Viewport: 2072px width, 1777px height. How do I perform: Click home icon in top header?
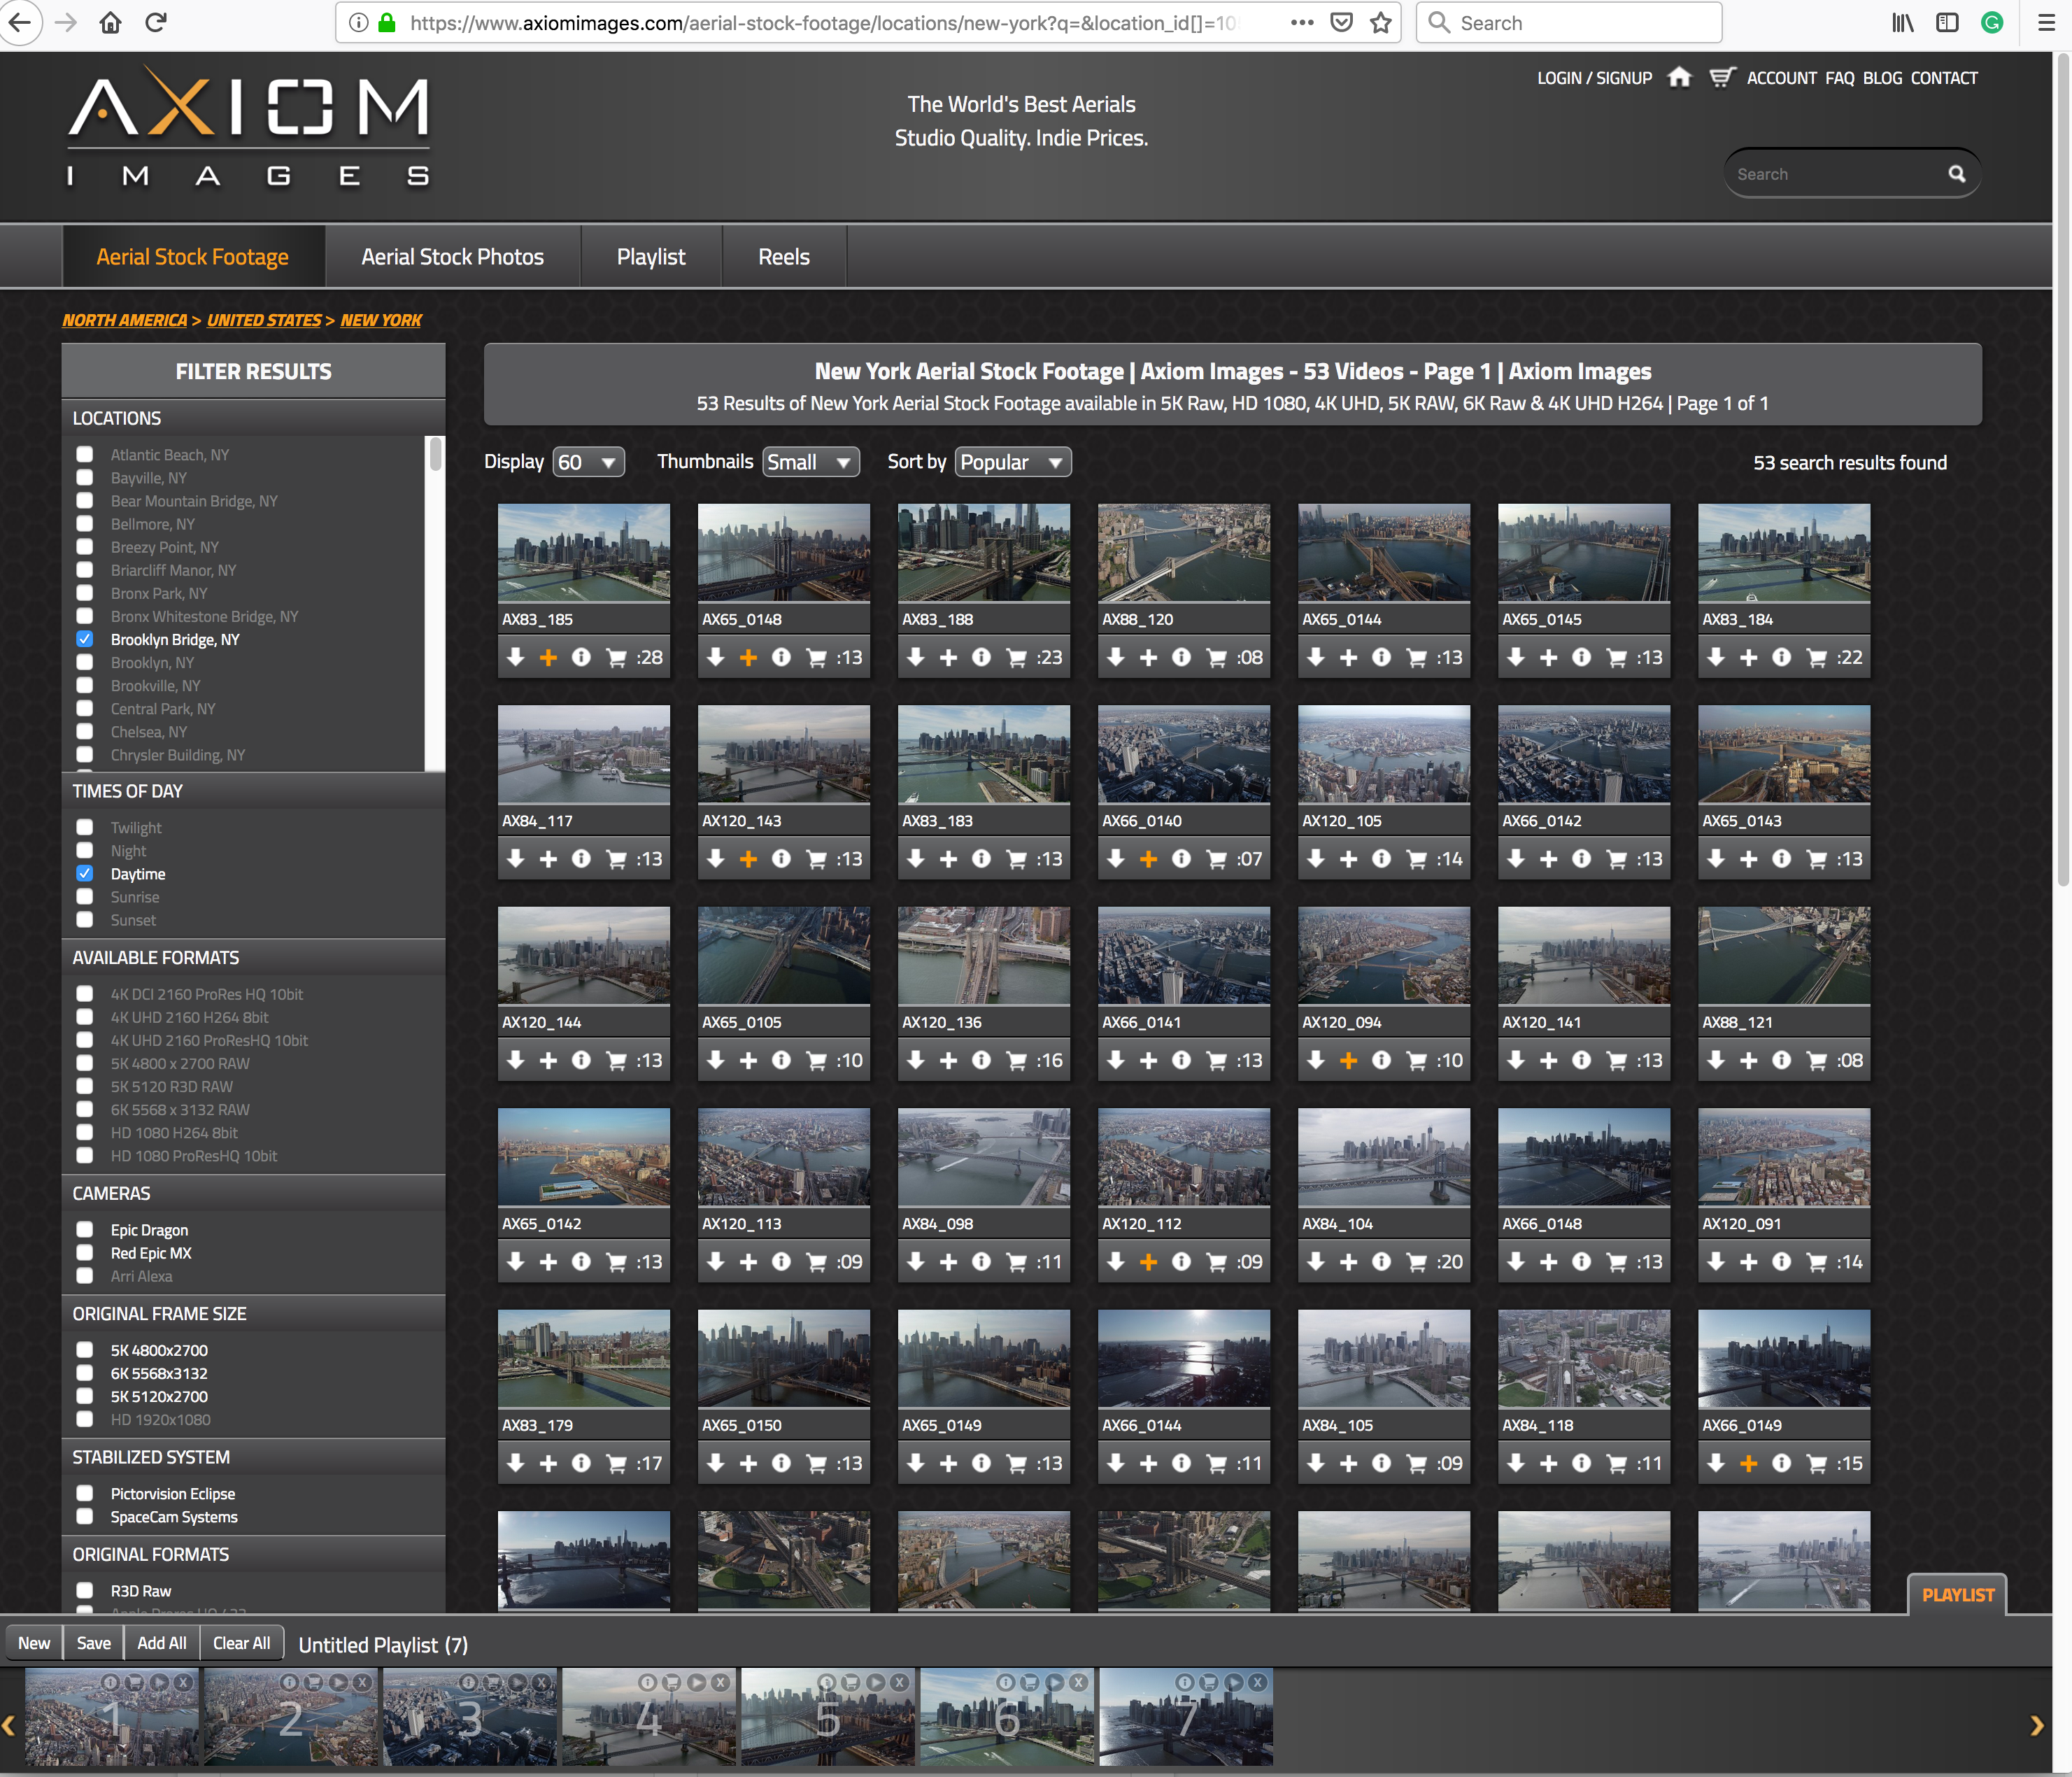[1680, 77]
